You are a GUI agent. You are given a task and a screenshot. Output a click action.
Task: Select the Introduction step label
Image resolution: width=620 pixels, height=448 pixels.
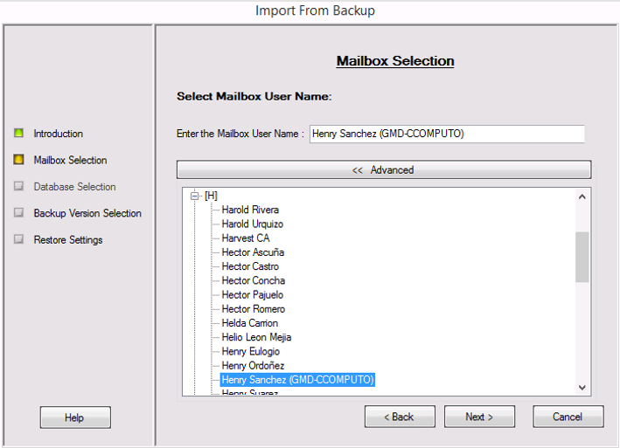tap(59, 134)
